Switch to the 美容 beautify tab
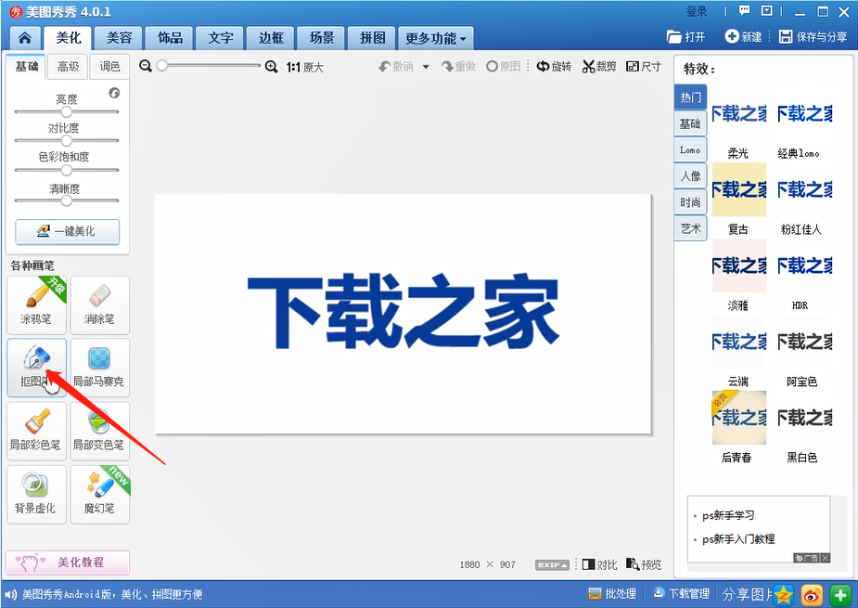This screenshot has height=608, width=858. pyautogui.click(x=118, y=38)
